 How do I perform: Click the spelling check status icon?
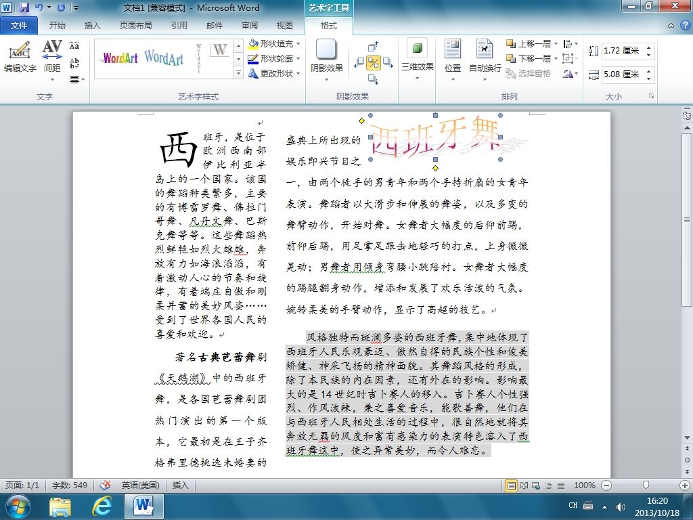tap(105, 485)
